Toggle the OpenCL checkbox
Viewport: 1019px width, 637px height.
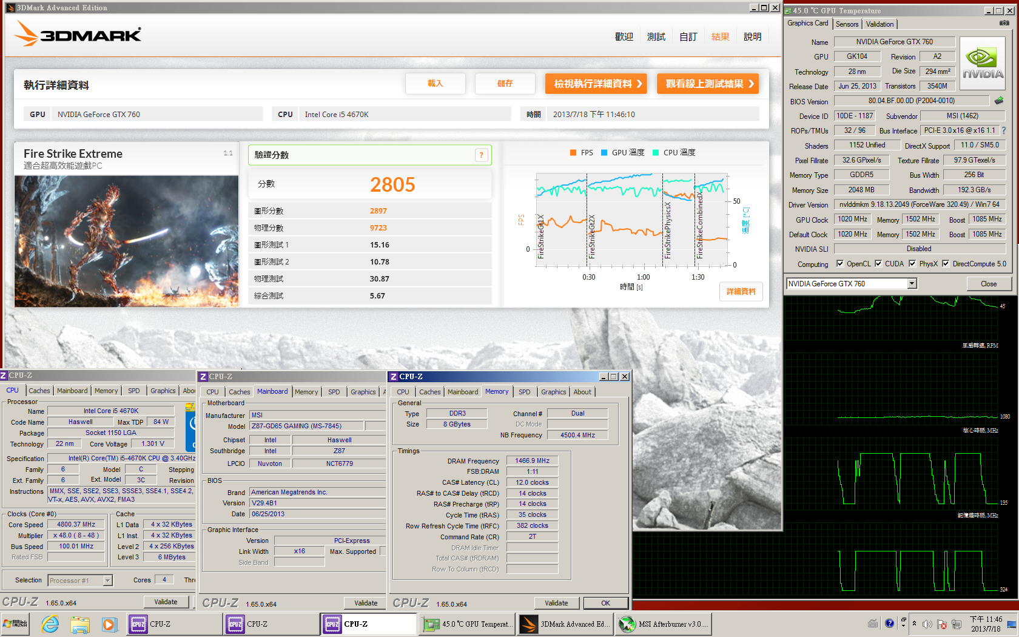click(x=840, y=264)
